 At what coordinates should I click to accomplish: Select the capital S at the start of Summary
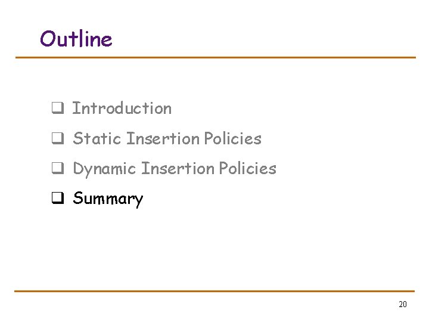tap(77, 199)
